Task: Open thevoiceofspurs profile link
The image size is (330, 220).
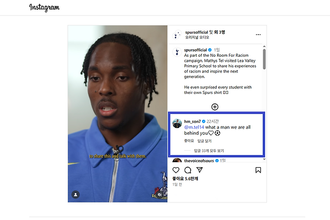Action: click(199, 161)
